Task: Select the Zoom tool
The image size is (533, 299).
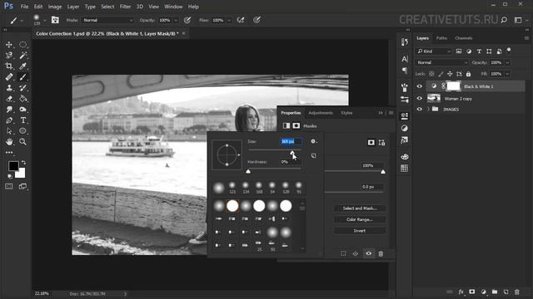Action: point(22,142)
